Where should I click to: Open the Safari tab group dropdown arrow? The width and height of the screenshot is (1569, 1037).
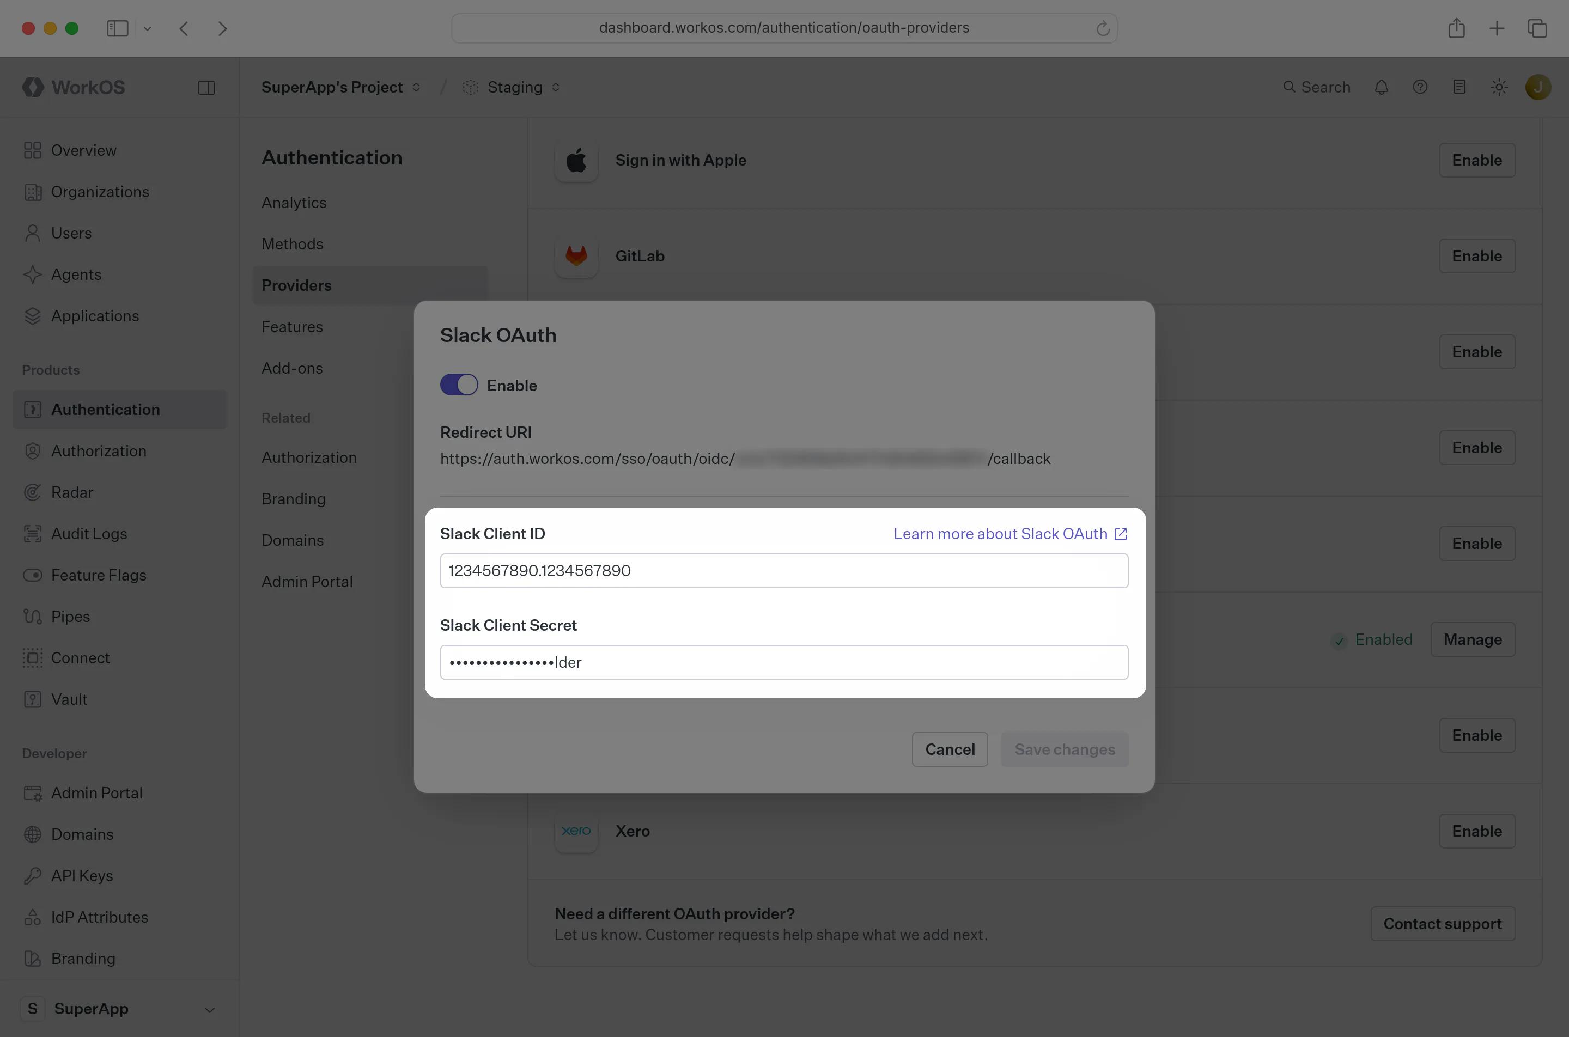point(148,28)
